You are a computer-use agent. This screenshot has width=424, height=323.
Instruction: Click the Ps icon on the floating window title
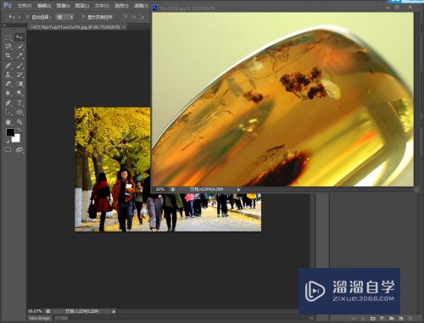pos(154,8)
